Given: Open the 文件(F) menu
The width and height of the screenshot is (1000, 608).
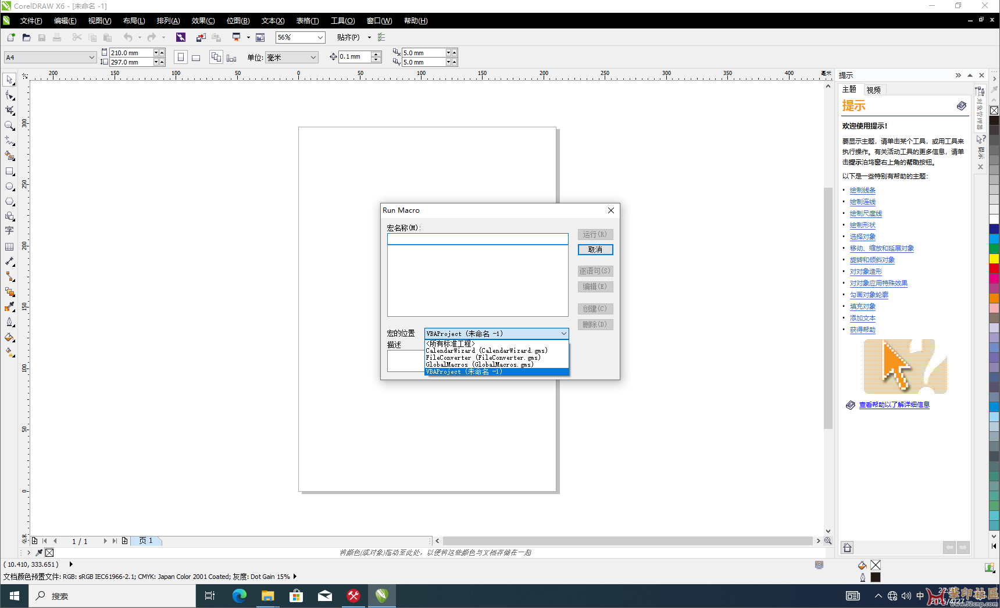Looking at the screenshot, I should [x=31, y=20].
